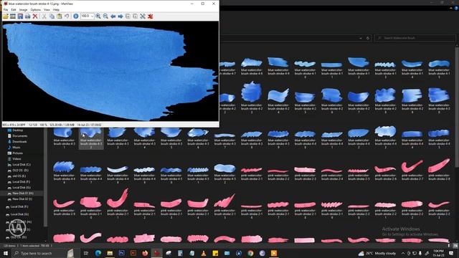Select the highlighted New Disk 01 drive
This screenshot has width=459, height=258.
22,193
